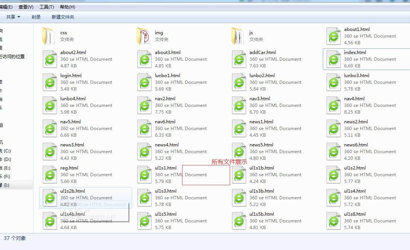Click the login.html file icon
The image size is (410, 250).
click(x=50, y=82)
